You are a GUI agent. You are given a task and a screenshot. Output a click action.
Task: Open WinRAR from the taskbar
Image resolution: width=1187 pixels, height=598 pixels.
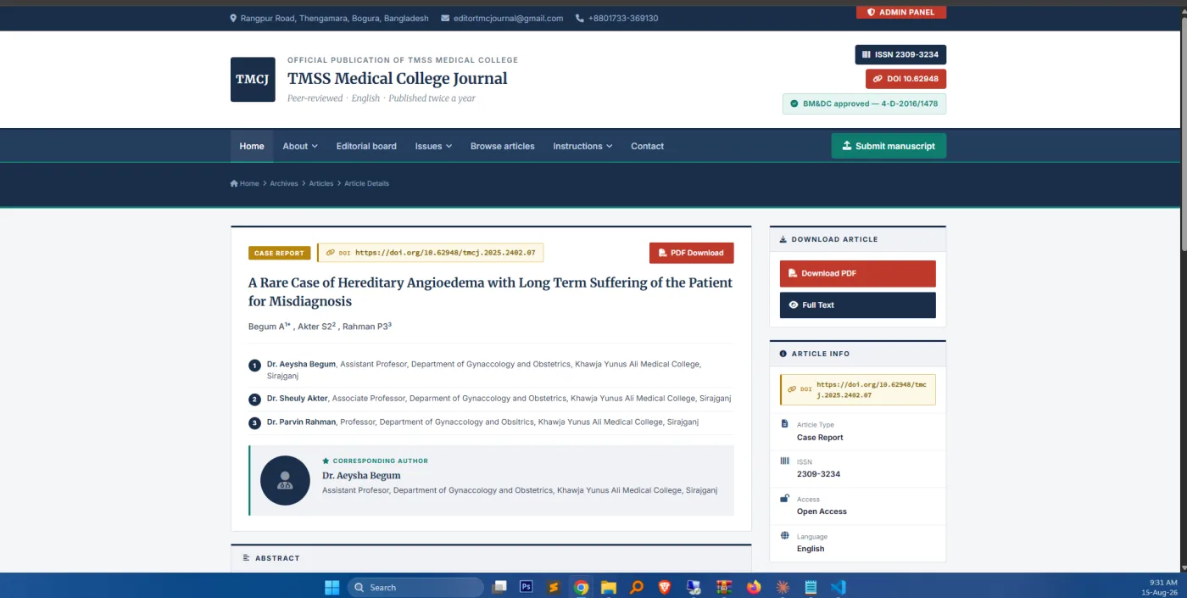(x=723, y=587)
